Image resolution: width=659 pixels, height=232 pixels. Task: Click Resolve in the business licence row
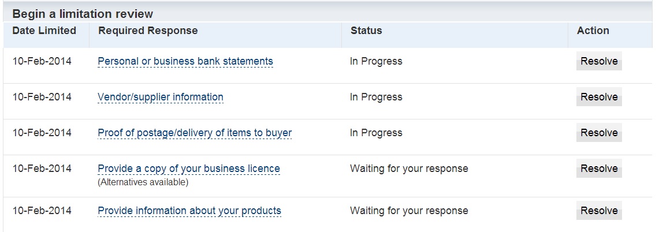pos(599,169)
